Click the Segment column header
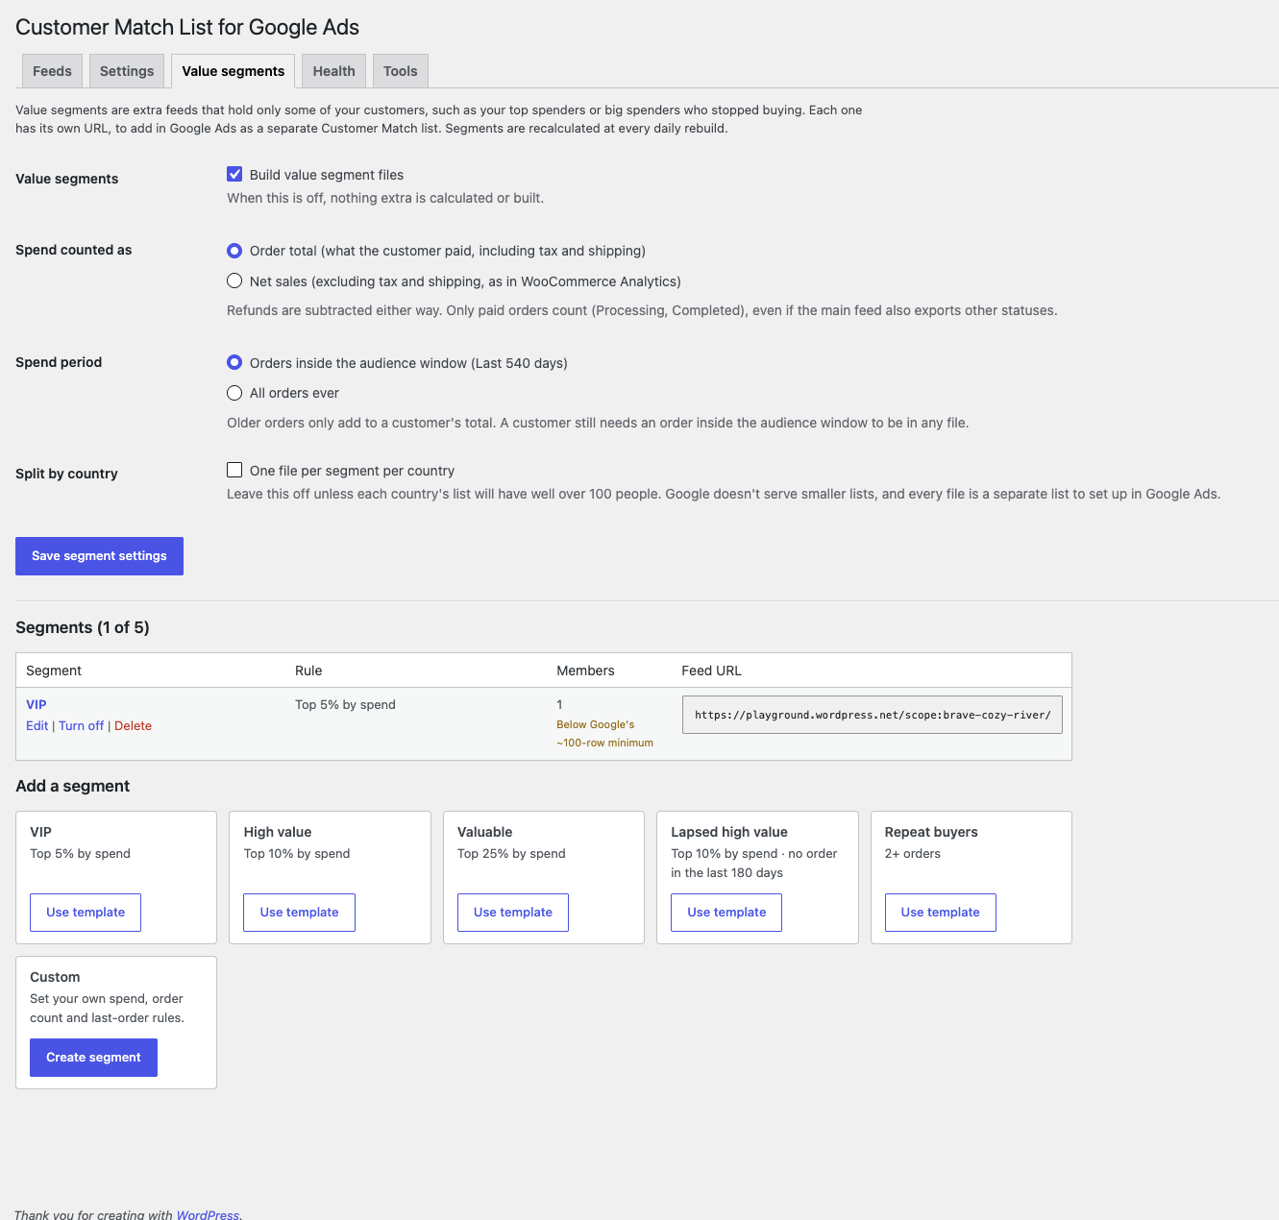Viewport: 1279px width, 1220px height. 54,671
